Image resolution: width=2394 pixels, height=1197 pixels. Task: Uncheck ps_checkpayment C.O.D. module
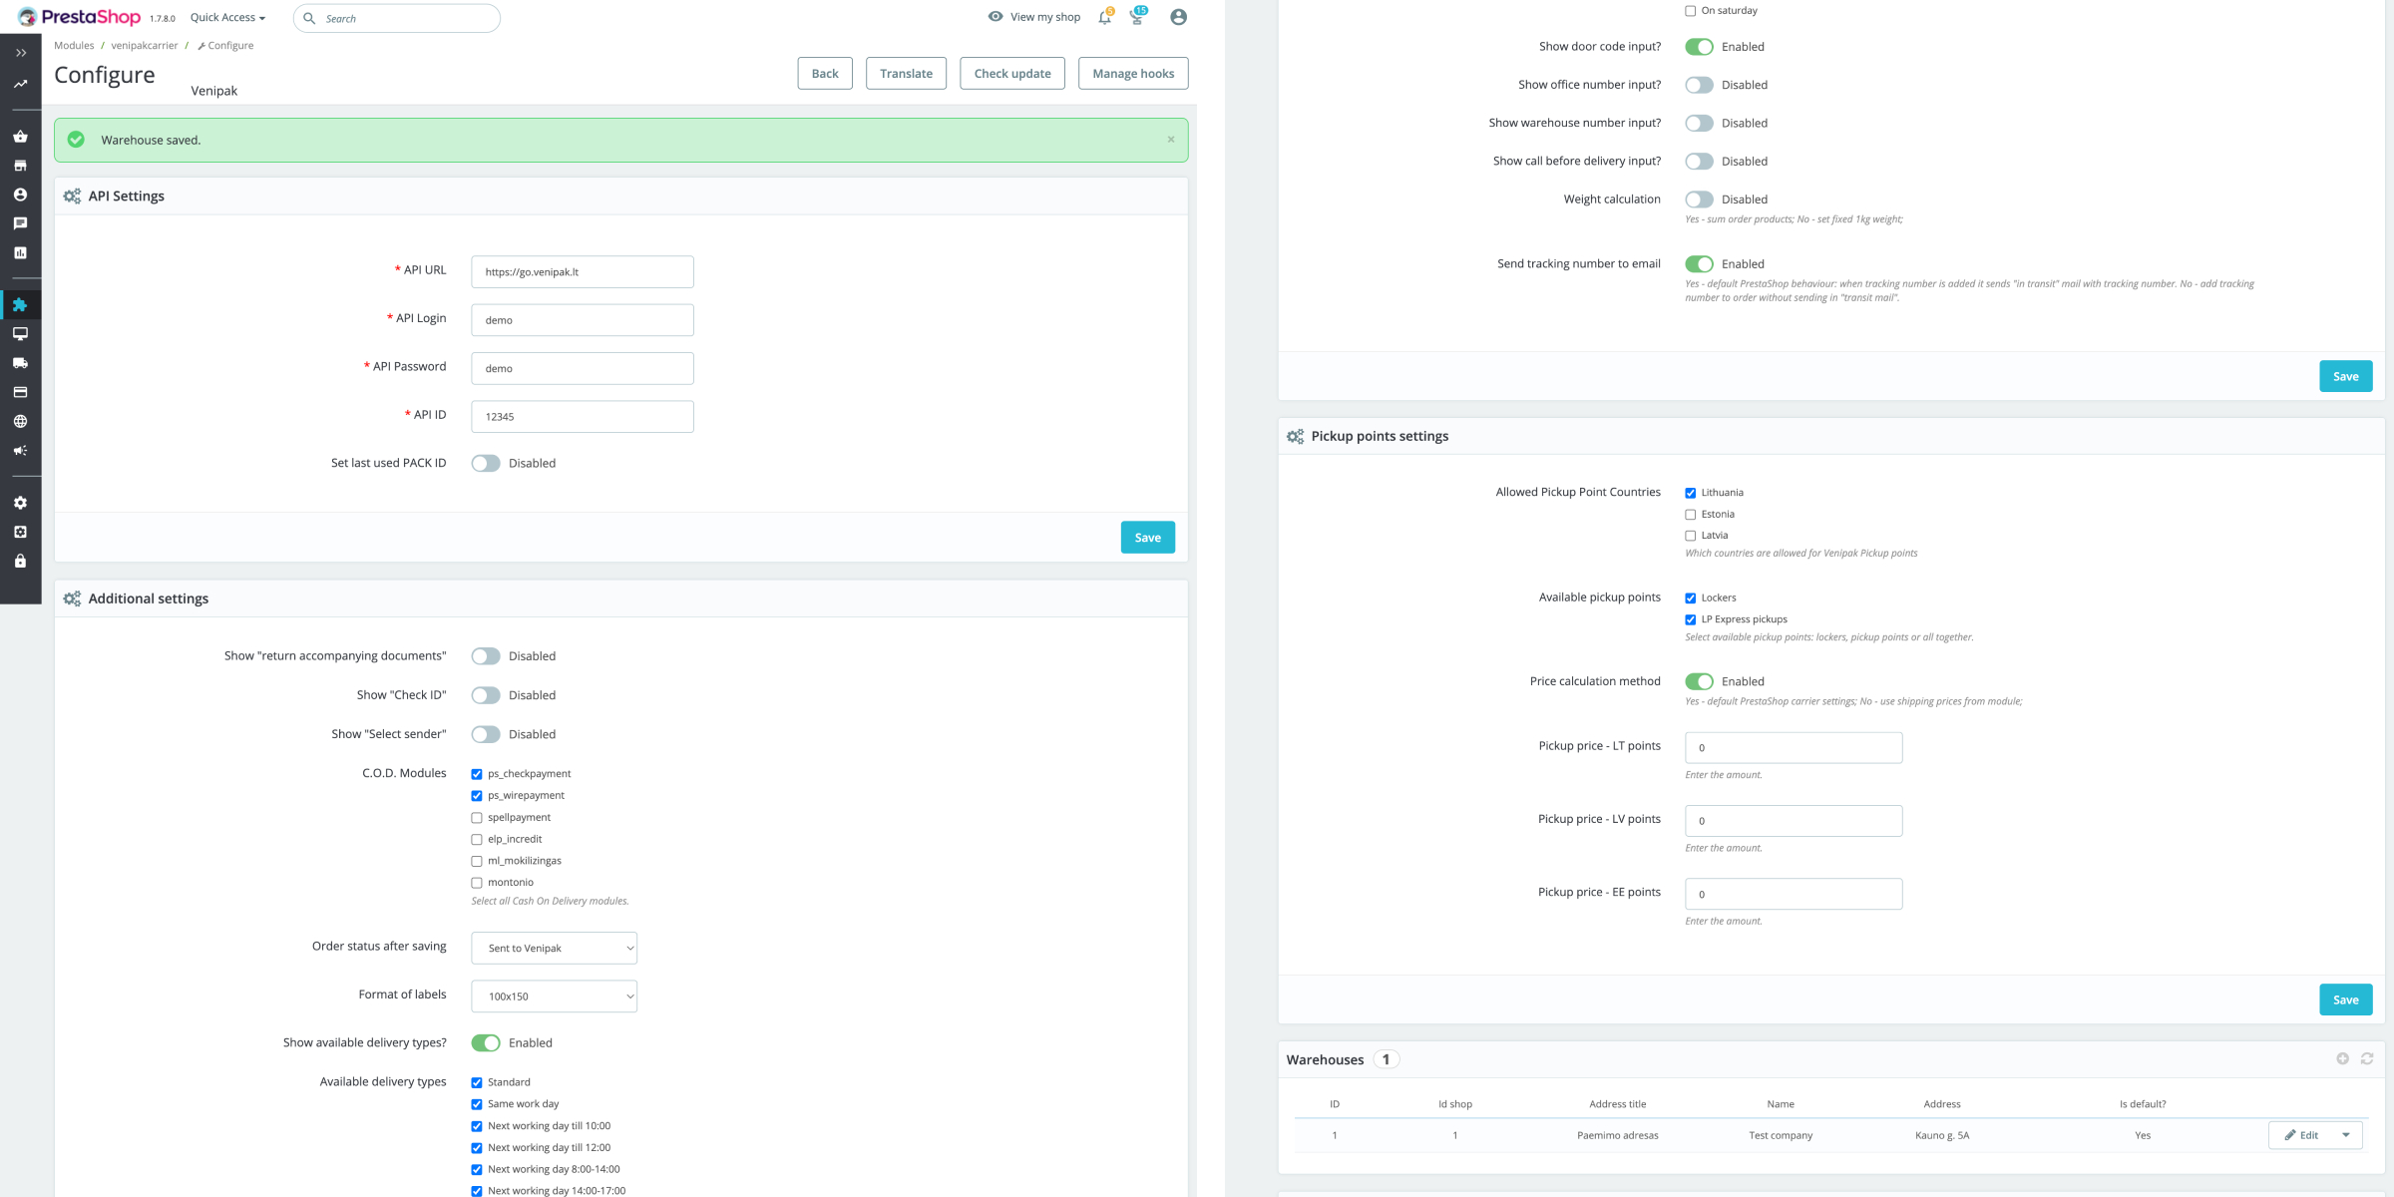coord(477,774)
